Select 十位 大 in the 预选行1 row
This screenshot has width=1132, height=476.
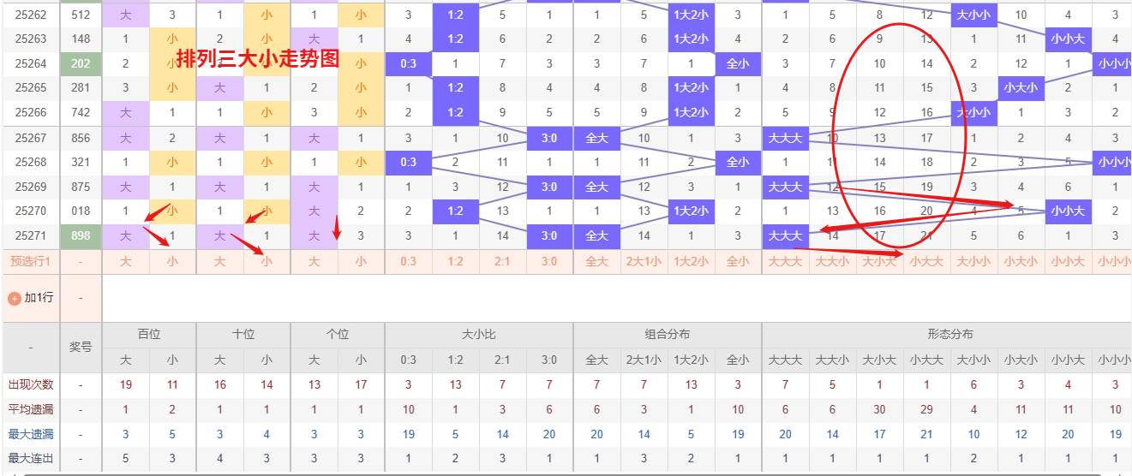tap(220, 262)
